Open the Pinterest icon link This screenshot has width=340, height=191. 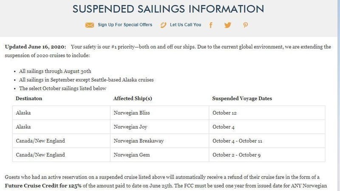(x=245, y=25)
